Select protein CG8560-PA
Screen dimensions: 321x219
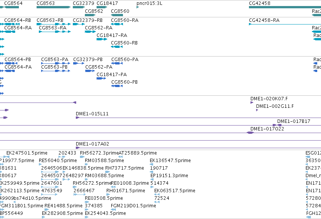[117, 63]
